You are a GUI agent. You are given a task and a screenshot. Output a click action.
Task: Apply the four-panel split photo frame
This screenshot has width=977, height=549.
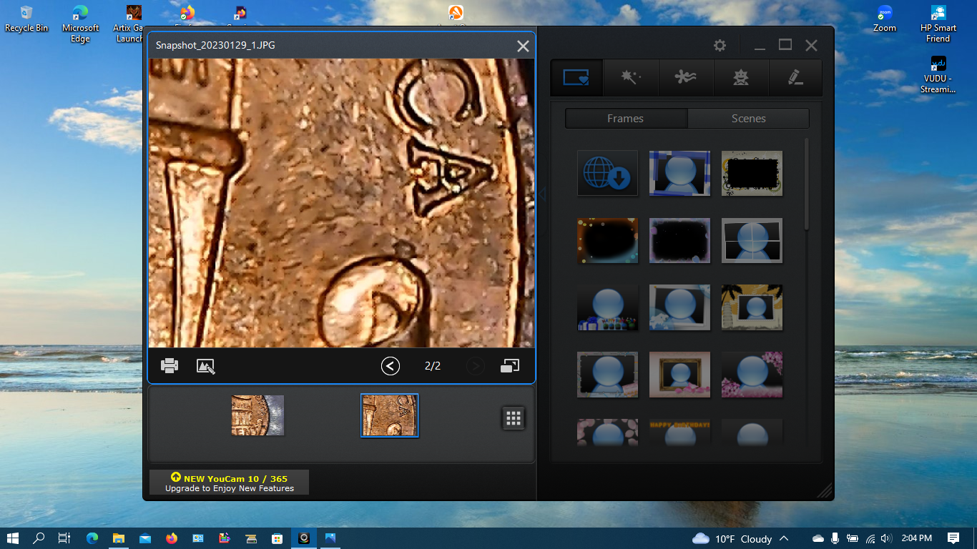click(752, 241)
